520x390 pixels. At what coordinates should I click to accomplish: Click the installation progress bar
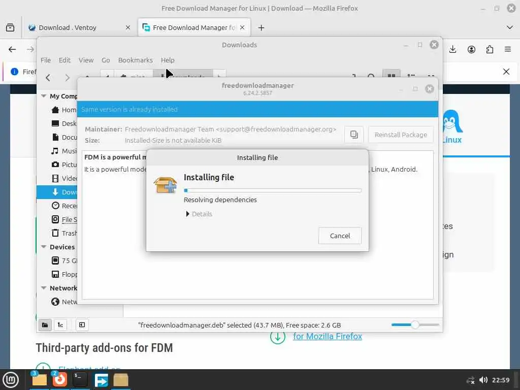(x=273, y=190)
